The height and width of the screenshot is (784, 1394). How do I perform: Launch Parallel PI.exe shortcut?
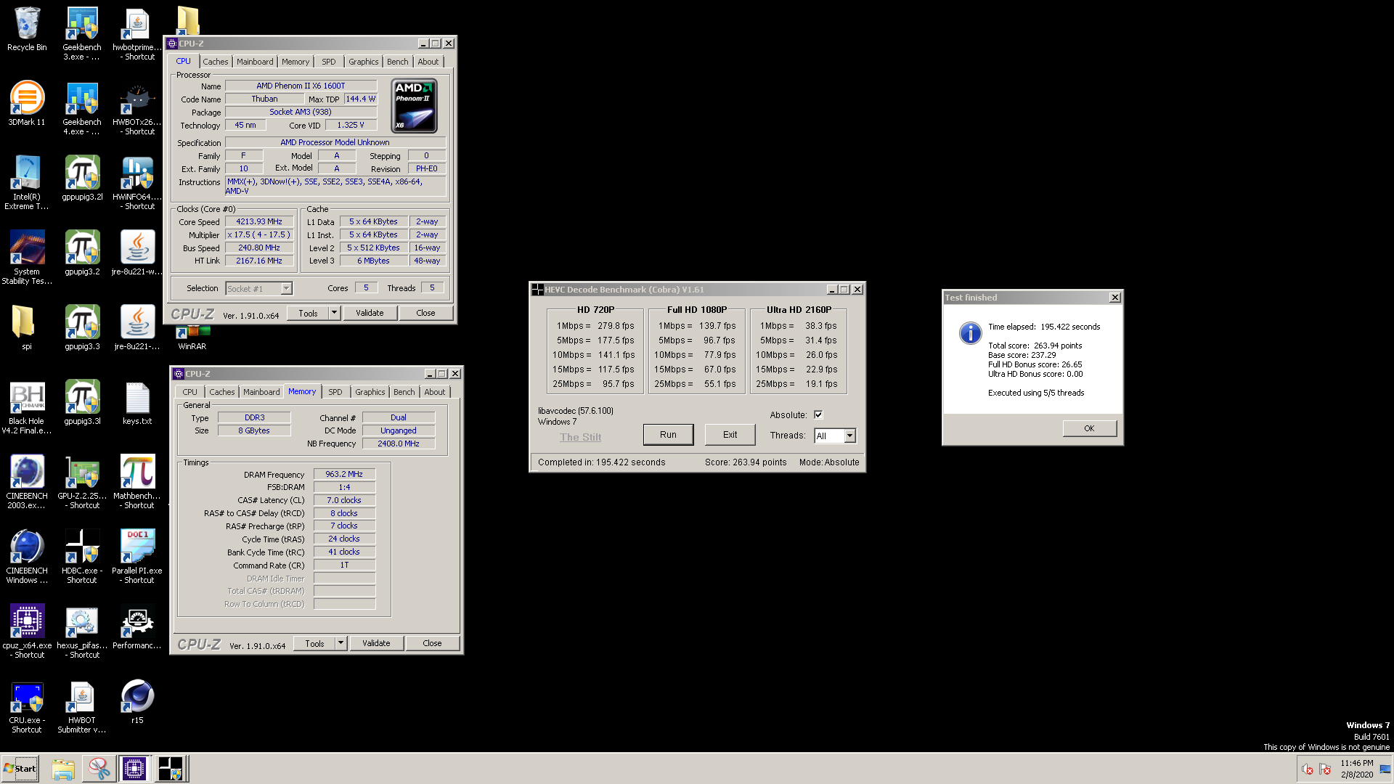click(137, 557)
